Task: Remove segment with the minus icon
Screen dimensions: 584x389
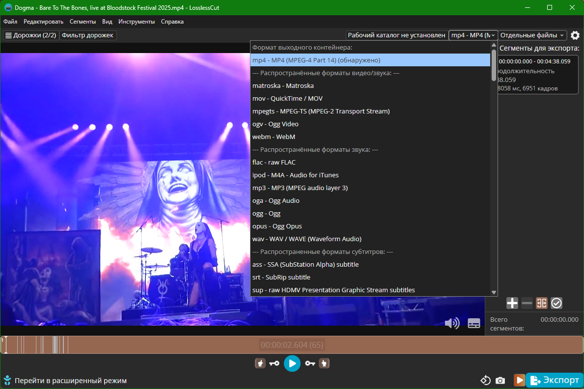Action: (x=527, y=303)
